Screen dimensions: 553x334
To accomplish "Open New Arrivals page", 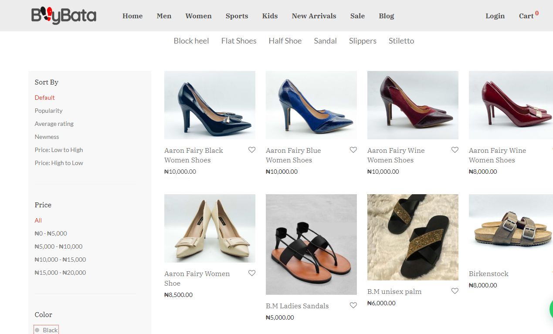I will (314, 16).
